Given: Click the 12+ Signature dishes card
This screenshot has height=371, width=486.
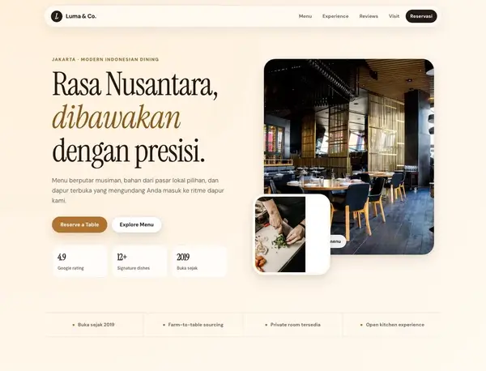Looking at the screenshot, I should tap(139, 262).
